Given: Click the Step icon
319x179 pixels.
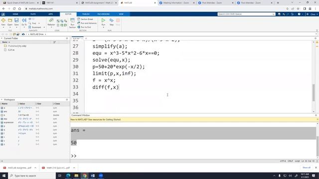Looking at the screenshot, I should (112, 20).
